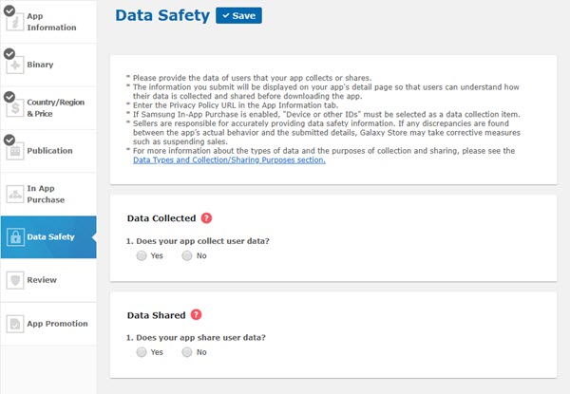Viewport: 570px width, 394px height.
Task: Open Data Types and Collection/Sharing Purposes link
Action: point(229,160)
